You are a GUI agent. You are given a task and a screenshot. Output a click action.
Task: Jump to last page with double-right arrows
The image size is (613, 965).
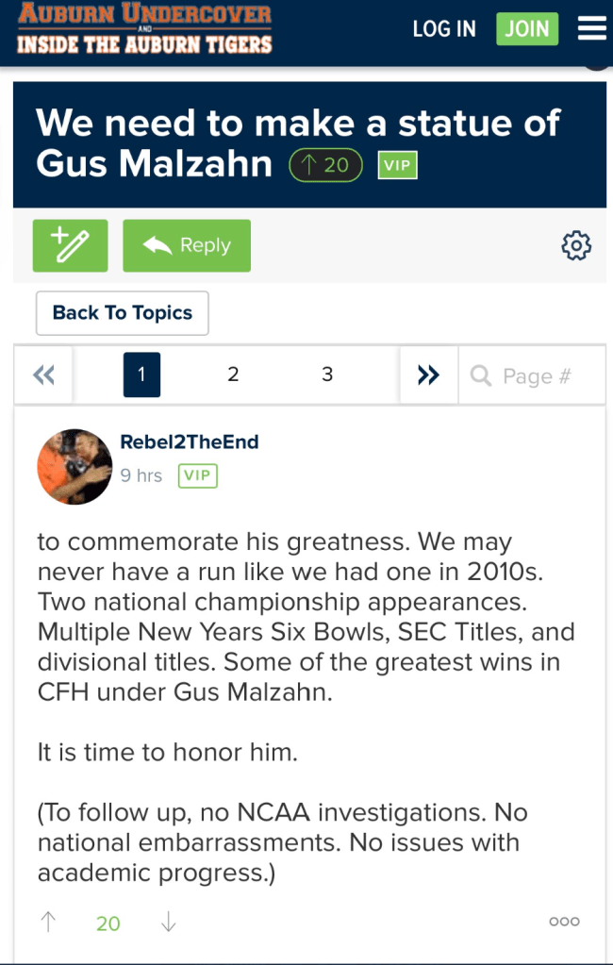click(x=428, y=375)
